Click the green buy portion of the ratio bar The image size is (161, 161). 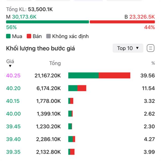pos(47,22)
